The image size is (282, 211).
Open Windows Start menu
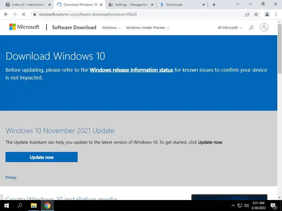pyautogui.click(x=7, y=206)
